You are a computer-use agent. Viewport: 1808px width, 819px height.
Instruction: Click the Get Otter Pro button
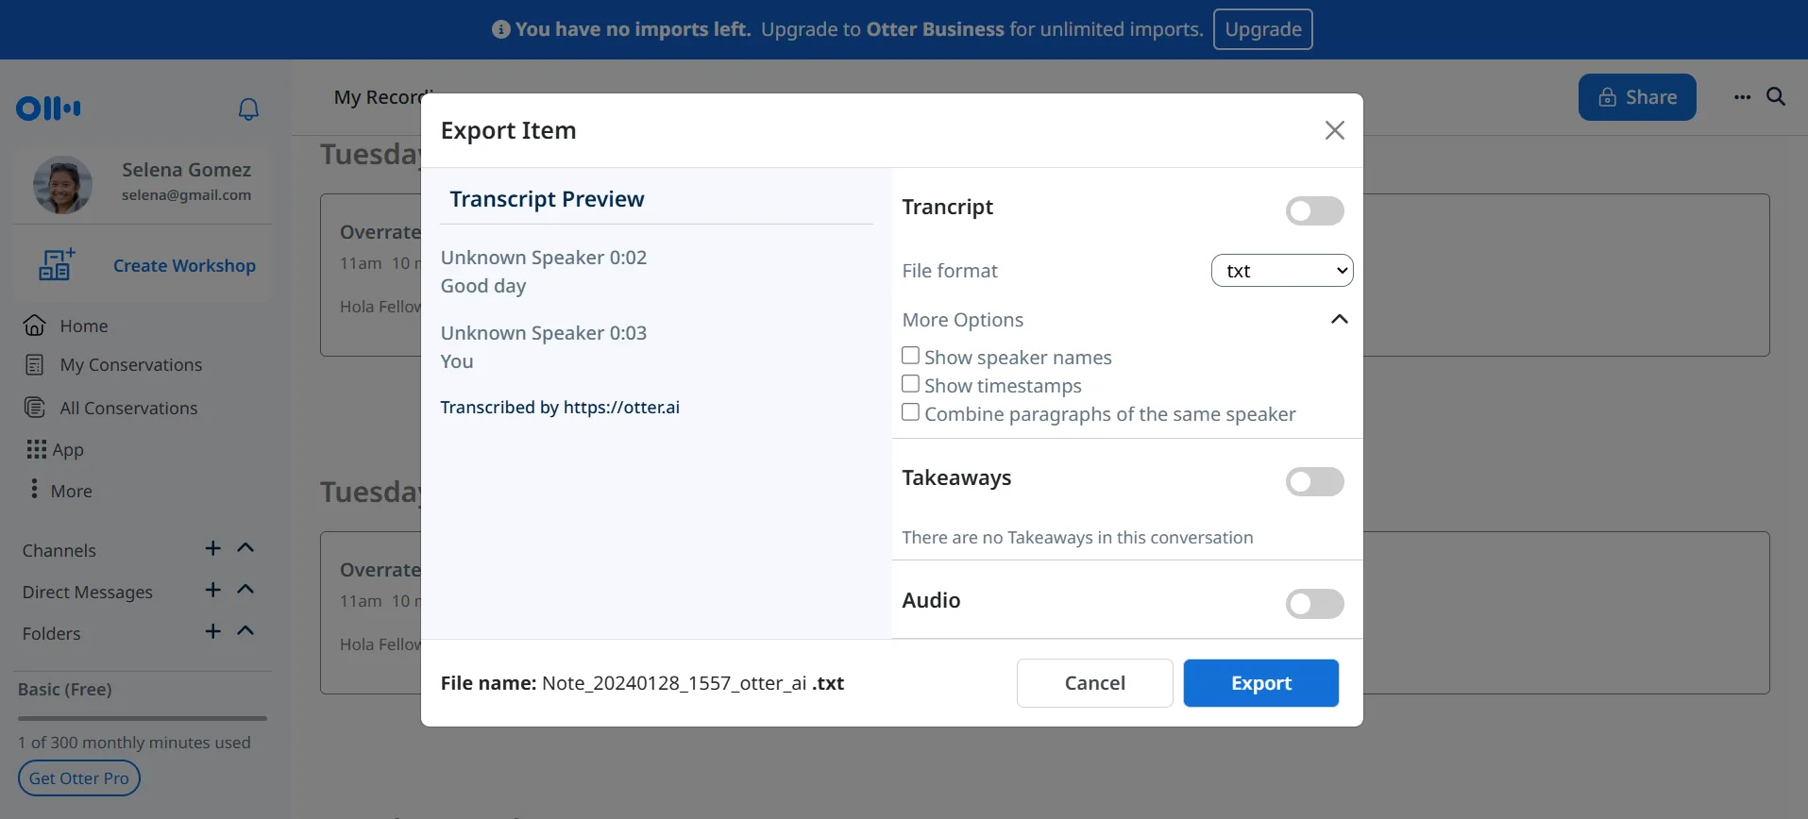pos(79,778)
